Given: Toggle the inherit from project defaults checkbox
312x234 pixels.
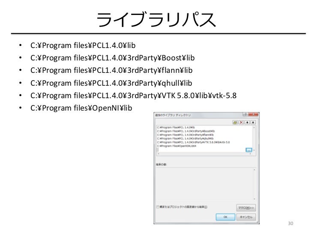Looking at the screenshot, I should tap(158, 207).
